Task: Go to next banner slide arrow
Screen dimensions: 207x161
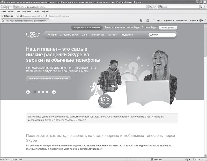Action: 54,92
